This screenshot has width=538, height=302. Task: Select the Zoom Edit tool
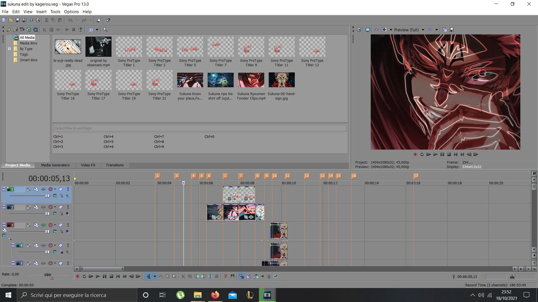[x=174, y=276]
